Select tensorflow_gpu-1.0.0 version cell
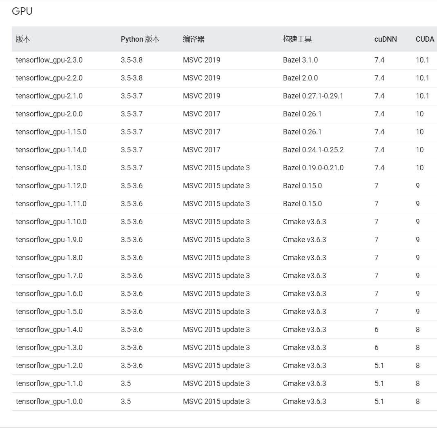The width and height of the screenshot is (437, 428). coord(49,401)
